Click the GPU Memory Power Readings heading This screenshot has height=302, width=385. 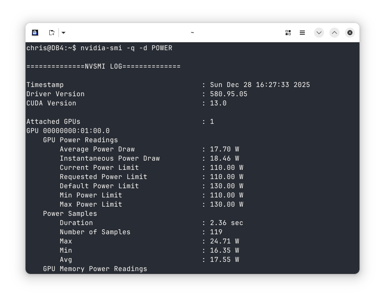tap(95, 269)
